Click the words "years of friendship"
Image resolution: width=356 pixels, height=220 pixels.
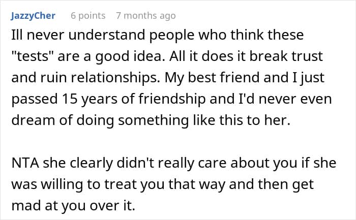pos(143,99)
